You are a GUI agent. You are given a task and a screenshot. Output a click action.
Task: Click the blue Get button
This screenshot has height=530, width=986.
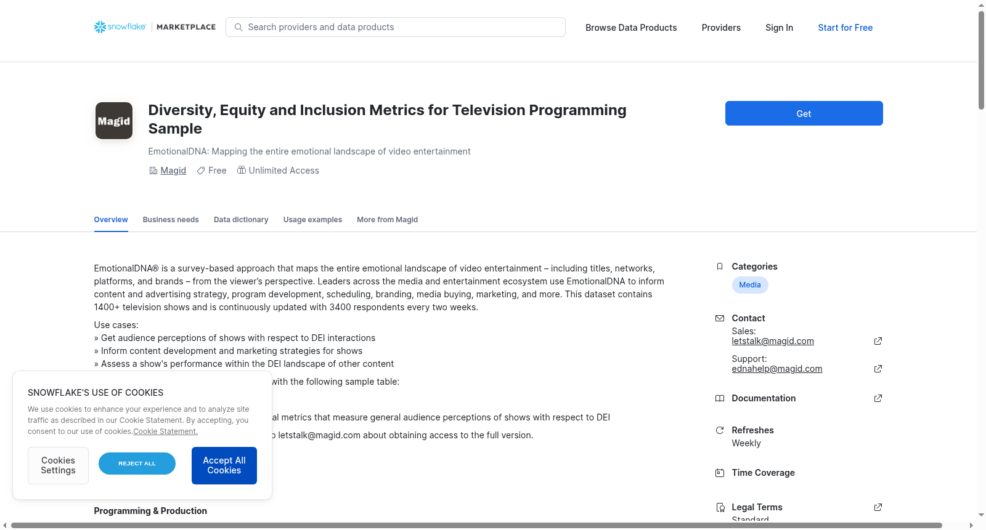804,113
